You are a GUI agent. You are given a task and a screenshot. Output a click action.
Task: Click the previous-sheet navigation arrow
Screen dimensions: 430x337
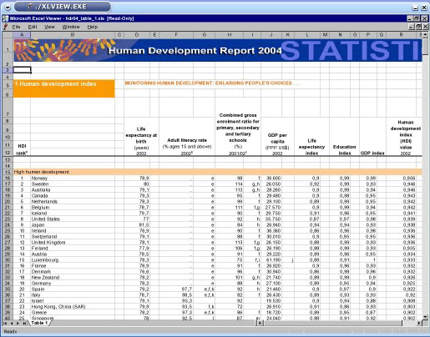click(x=12, y=323)
